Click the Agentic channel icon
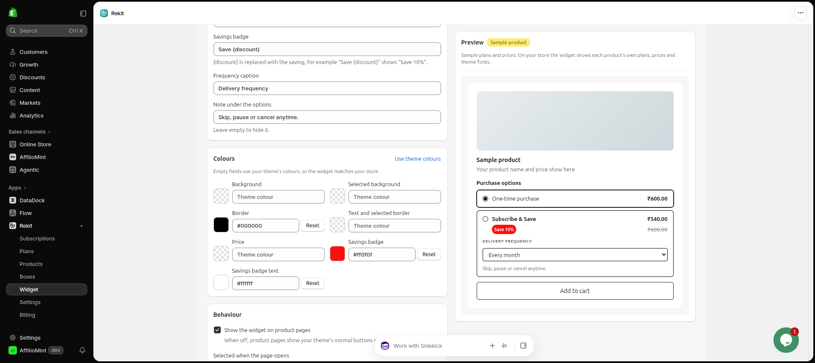 13,170
